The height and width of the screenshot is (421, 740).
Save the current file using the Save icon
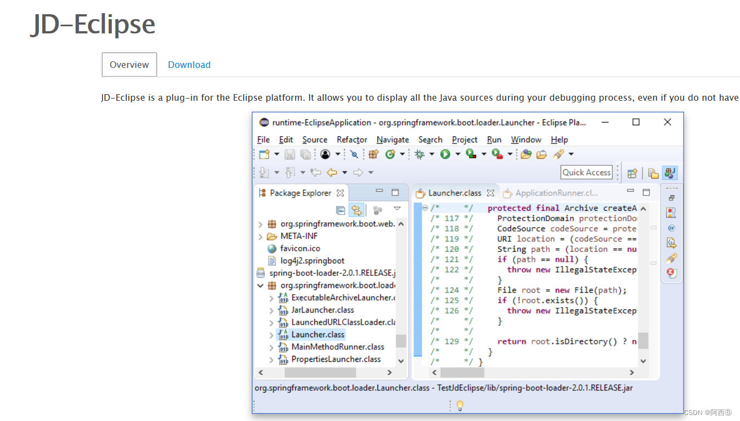[290, 154]
